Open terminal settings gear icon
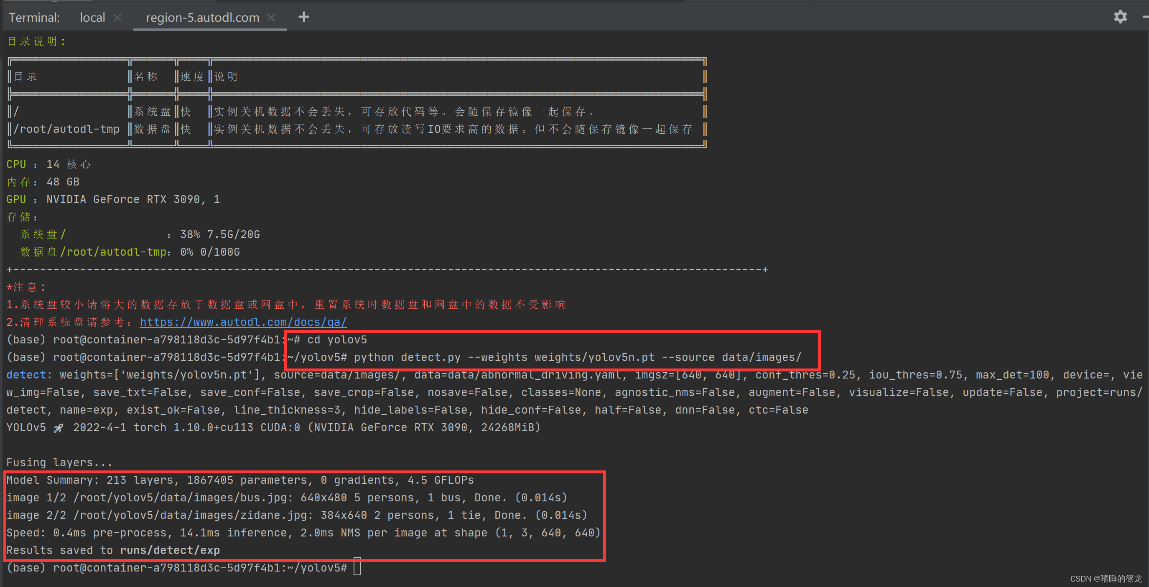Screen dimensions: 1149x587 (1120, 17)
